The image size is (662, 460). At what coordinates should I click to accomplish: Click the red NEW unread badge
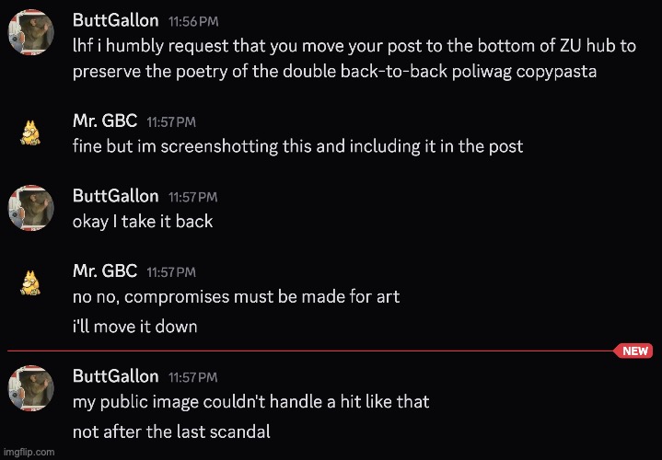(634, 351)
